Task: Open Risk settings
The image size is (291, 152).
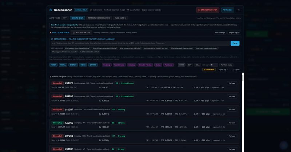Action: pyautogui.click(x=220, y=33)
